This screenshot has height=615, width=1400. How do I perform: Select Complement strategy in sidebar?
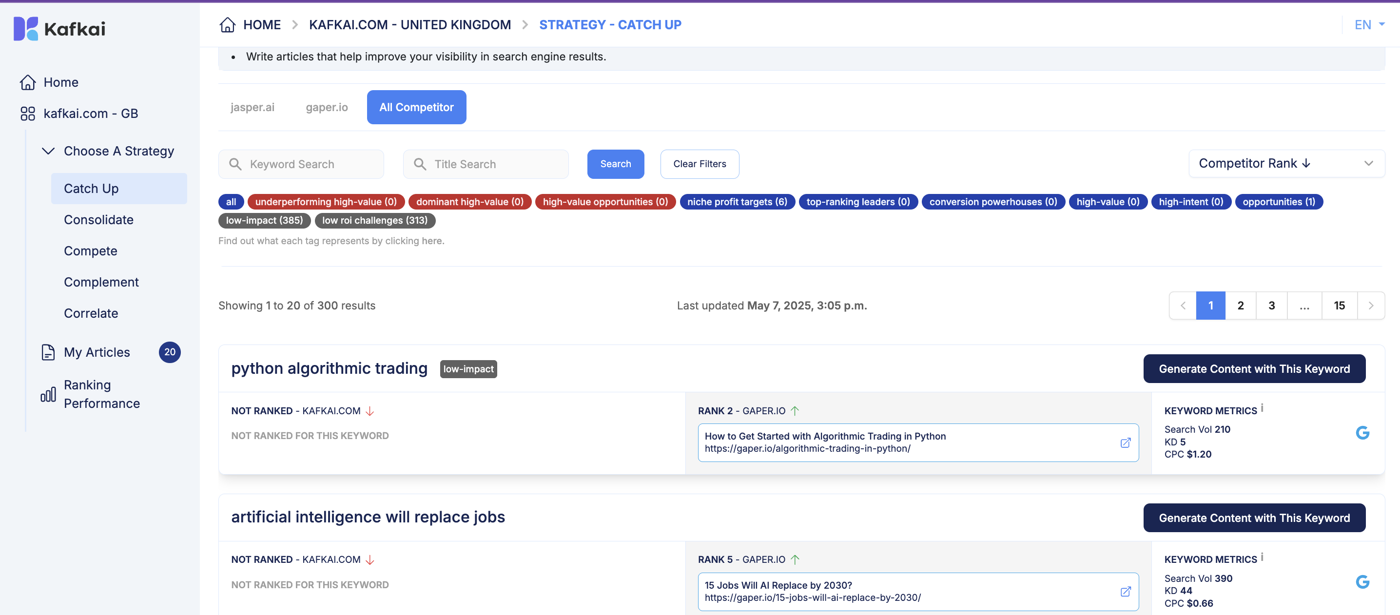(101, 282)
